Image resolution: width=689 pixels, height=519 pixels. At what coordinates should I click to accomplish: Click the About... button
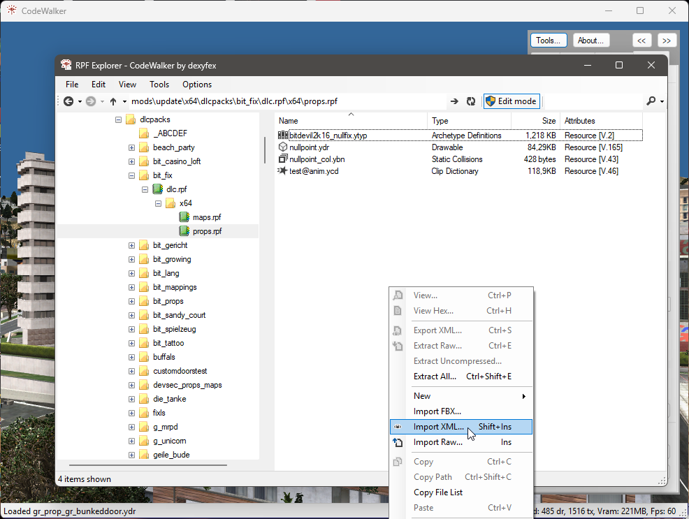(590, 41)
